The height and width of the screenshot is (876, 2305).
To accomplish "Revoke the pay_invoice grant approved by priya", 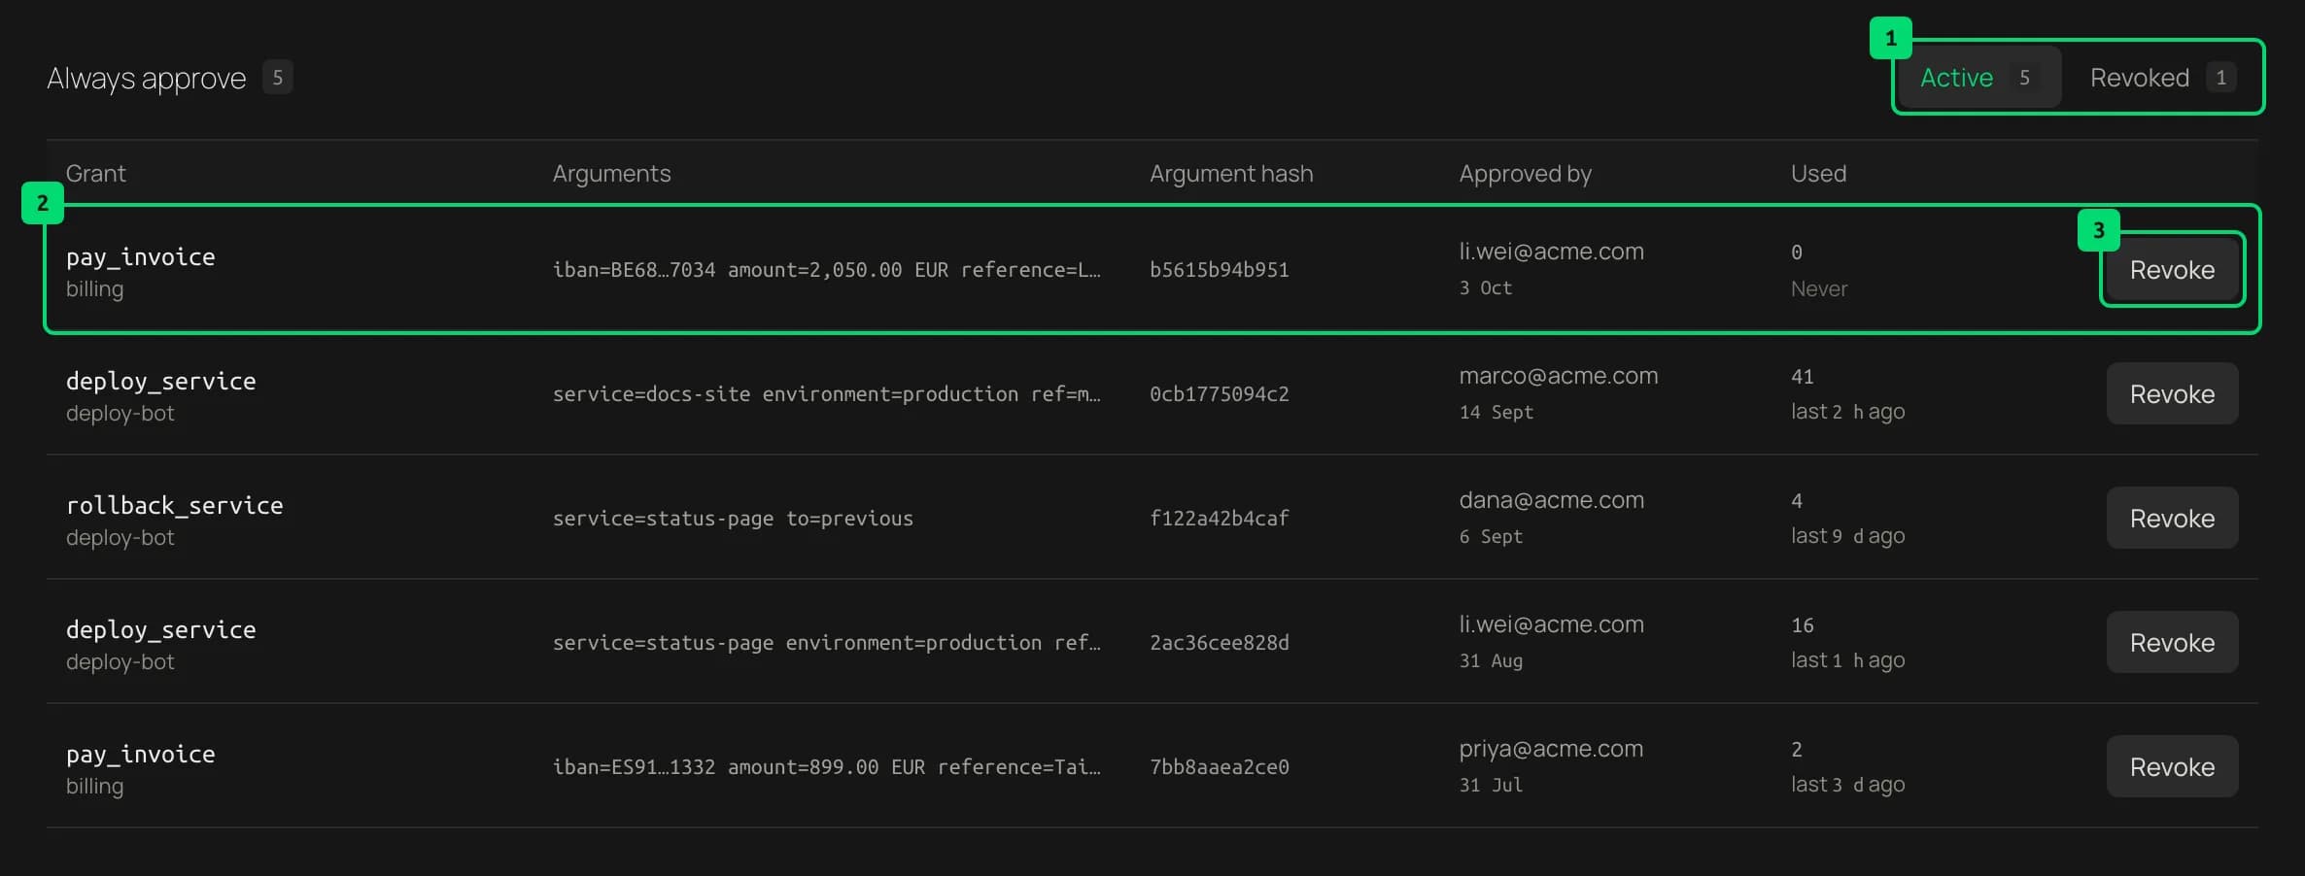I will 2172,766.
